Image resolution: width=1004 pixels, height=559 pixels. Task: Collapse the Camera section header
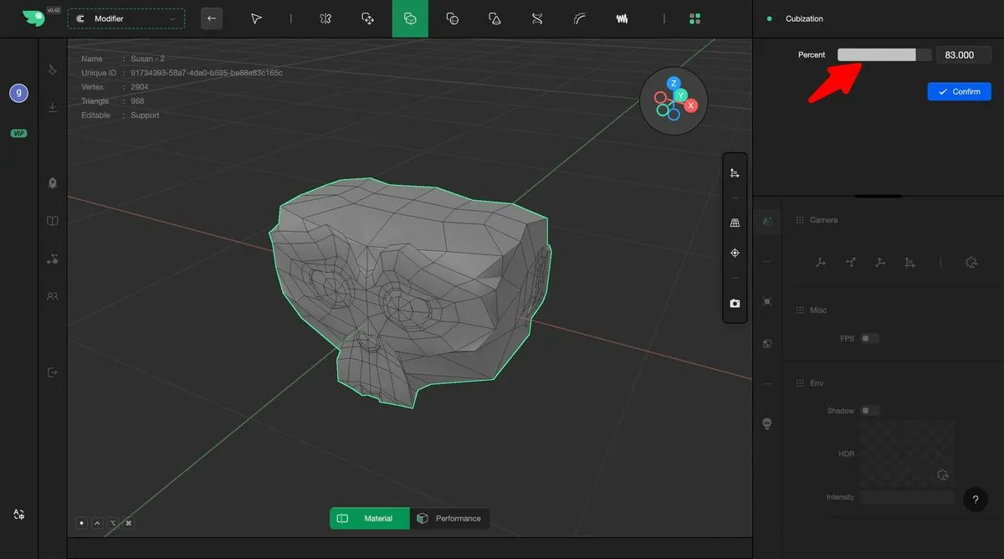click(x=823, y=220)
